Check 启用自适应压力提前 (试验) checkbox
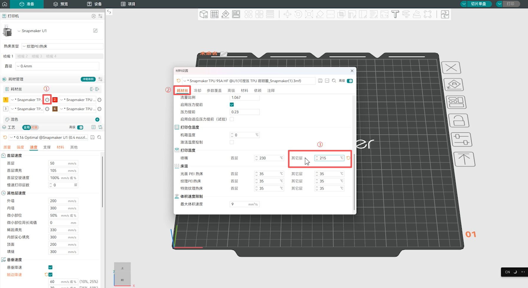The image size is (528, 288). pyautogui.click(x=232, y=119)
